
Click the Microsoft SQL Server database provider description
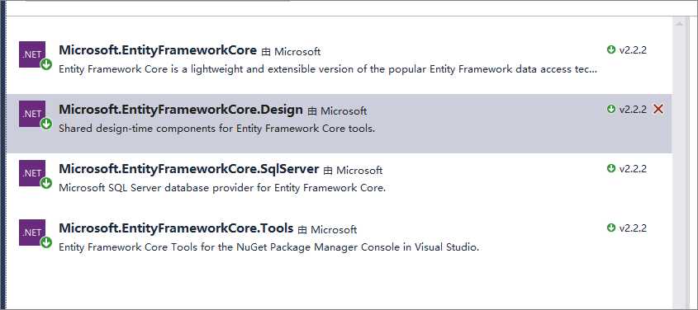click(222, 188)
